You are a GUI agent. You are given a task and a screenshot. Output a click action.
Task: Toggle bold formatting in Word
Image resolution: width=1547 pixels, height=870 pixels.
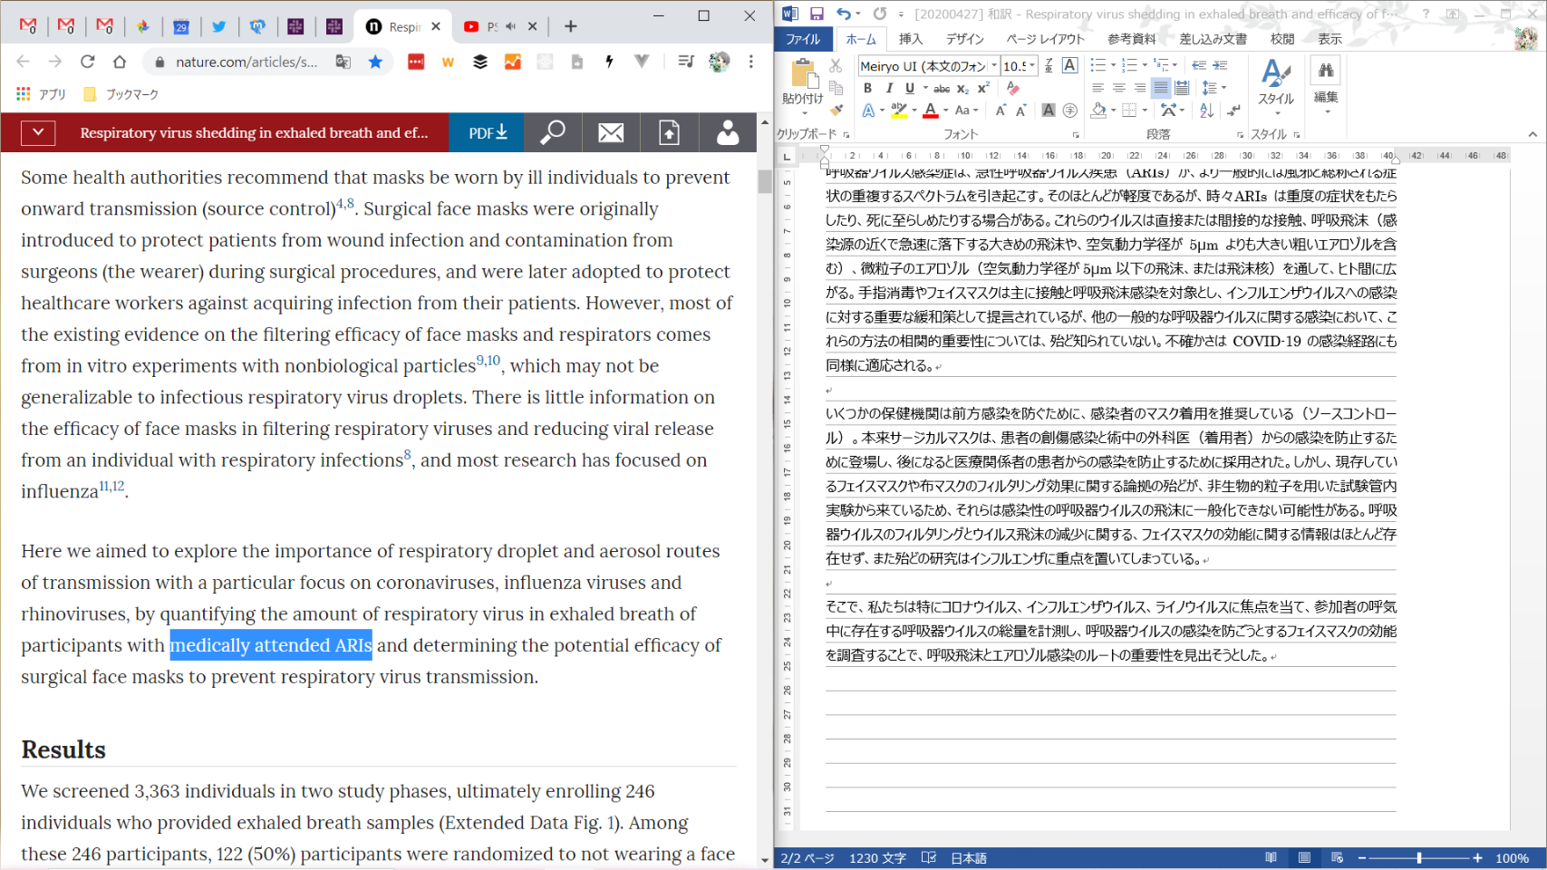tap(867, 89)
